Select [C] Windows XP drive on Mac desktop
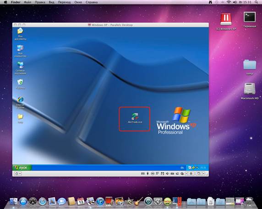Image resolution: width=262 pixels, height=209 pixels. click(x=226, y=22)
